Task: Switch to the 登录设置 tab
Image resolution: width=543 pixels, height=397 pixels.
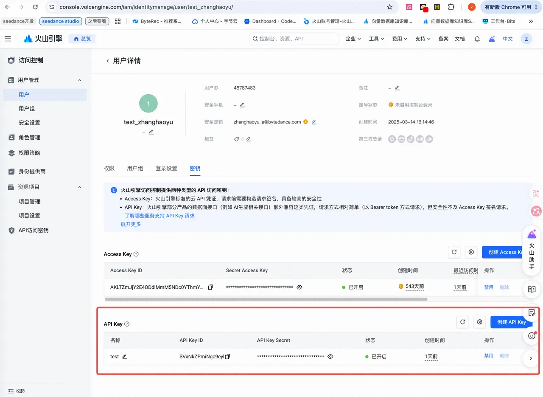Action: click(166, 169)
